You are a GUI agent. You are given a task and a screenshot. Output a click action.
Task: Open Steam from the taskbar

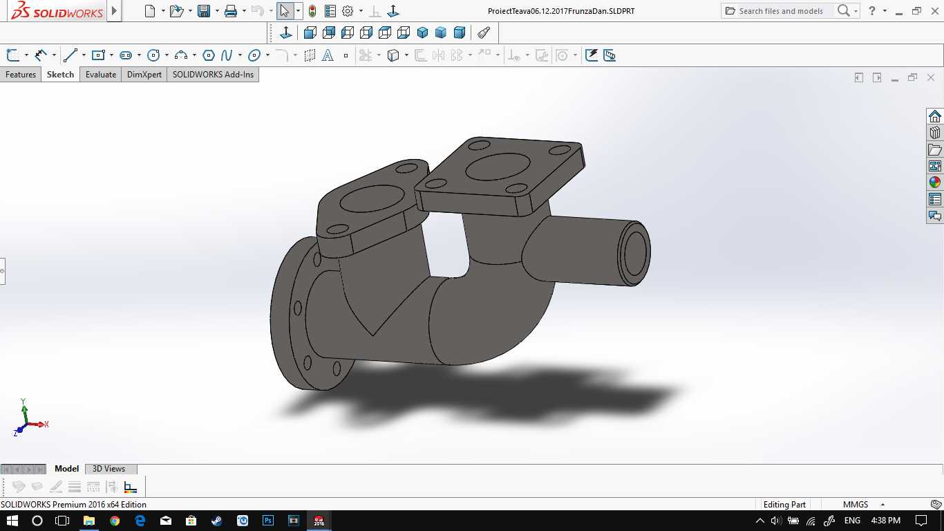click(217, 521)
